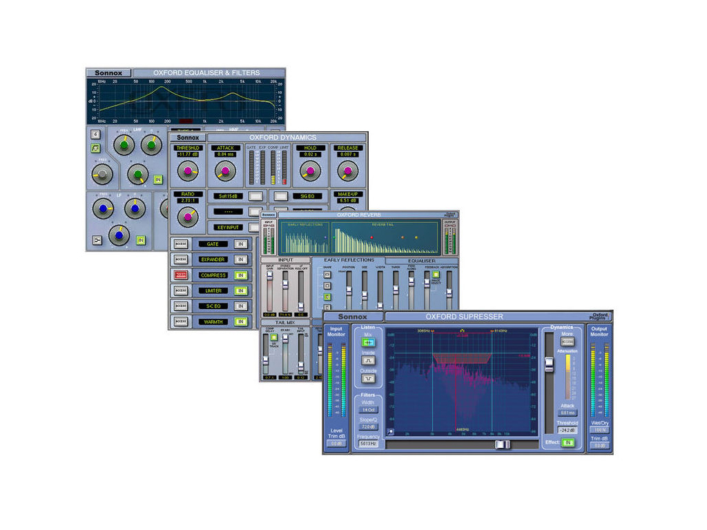Click the LF filter shape icon in Equaliser
This screenshot has width=707, height=530.
[x=97, y=241]
